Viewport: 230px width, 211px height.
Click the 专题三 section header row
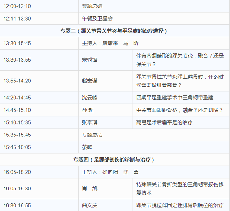tap(114, 31)
